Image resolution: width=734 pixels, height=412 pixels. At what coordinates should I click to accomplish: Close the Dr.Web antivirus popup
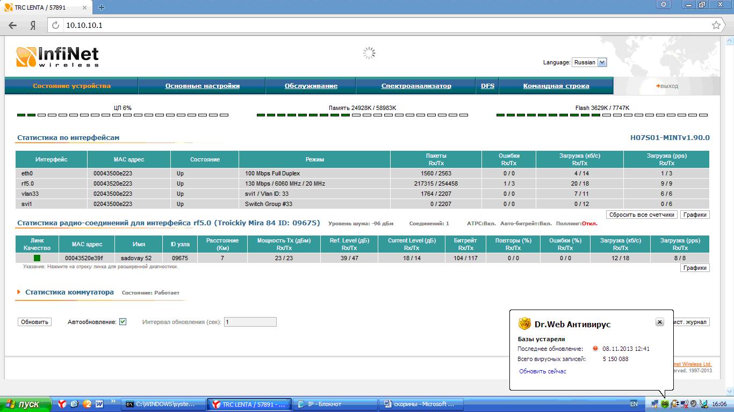660,322
